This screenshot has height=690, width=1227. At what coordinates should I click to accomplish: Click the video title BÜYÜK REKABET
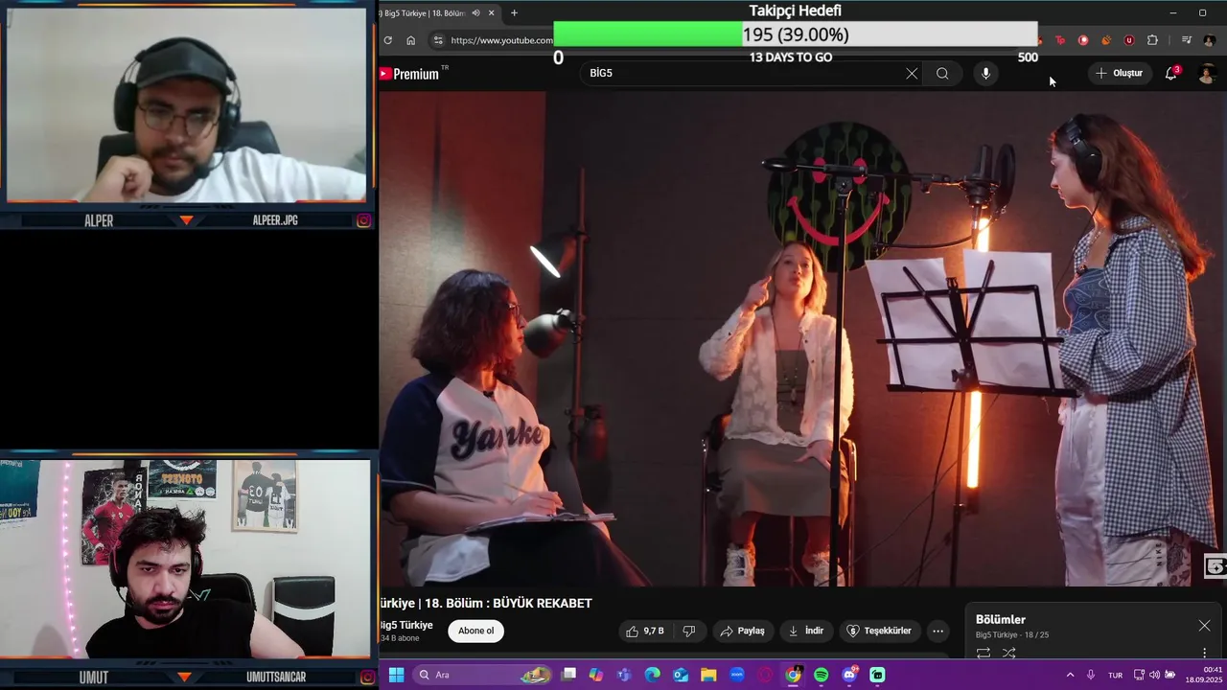[544, 603]
